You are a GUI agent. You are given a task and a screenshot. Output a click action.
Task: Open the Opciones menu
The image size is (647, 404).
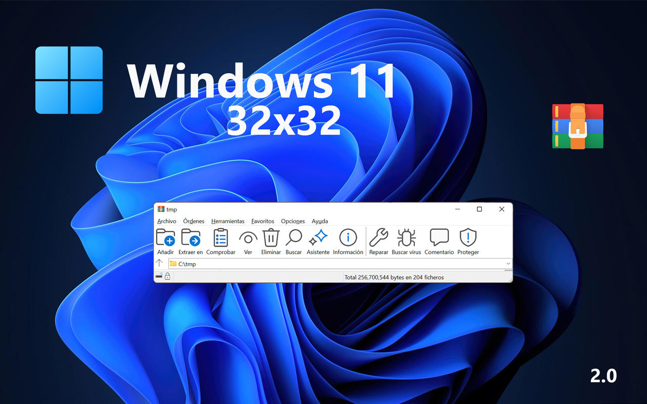coord(293,221)
